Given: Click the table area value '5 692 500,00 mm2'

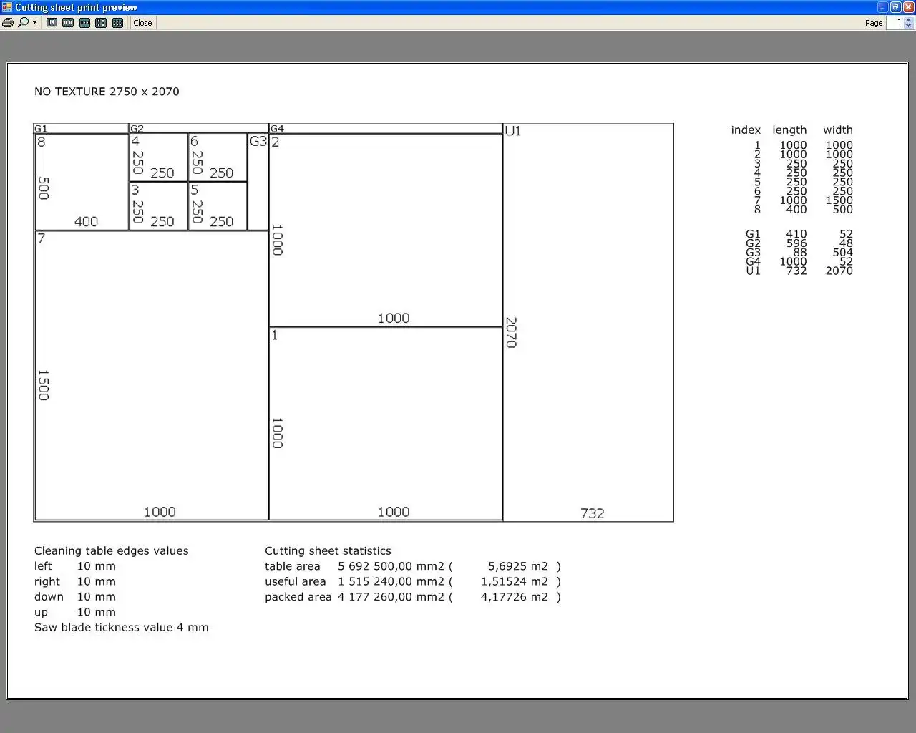Looking at the screenshot, I should click(391, 566).
